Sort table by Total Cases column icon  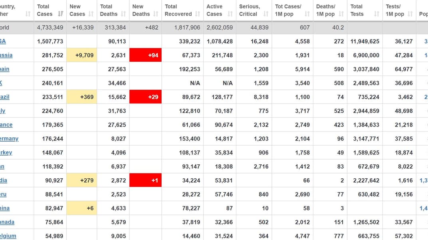[x=60, y=14]
